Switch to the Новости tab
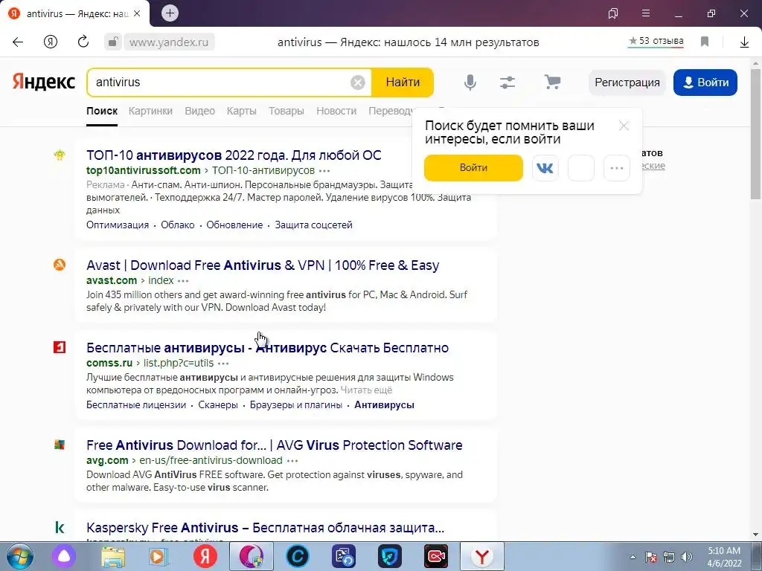762x571 pixels. (336, 111)
